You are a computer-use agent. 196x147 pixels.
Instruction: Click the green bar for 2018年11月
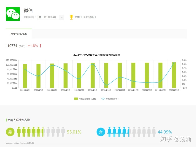click(120, 75)
